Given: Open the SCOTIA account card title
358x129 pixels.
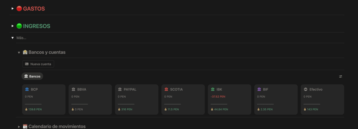Looking at the screenshot, I should tap(176, 89).
